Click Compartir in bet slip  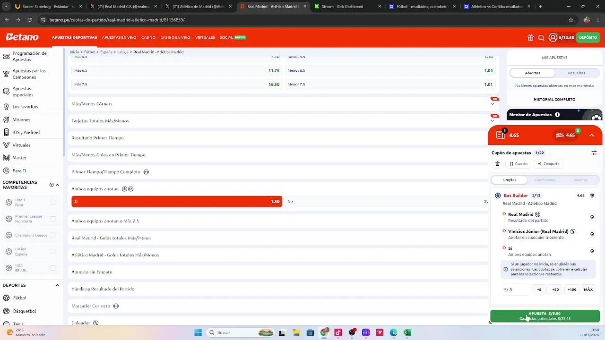549,164
